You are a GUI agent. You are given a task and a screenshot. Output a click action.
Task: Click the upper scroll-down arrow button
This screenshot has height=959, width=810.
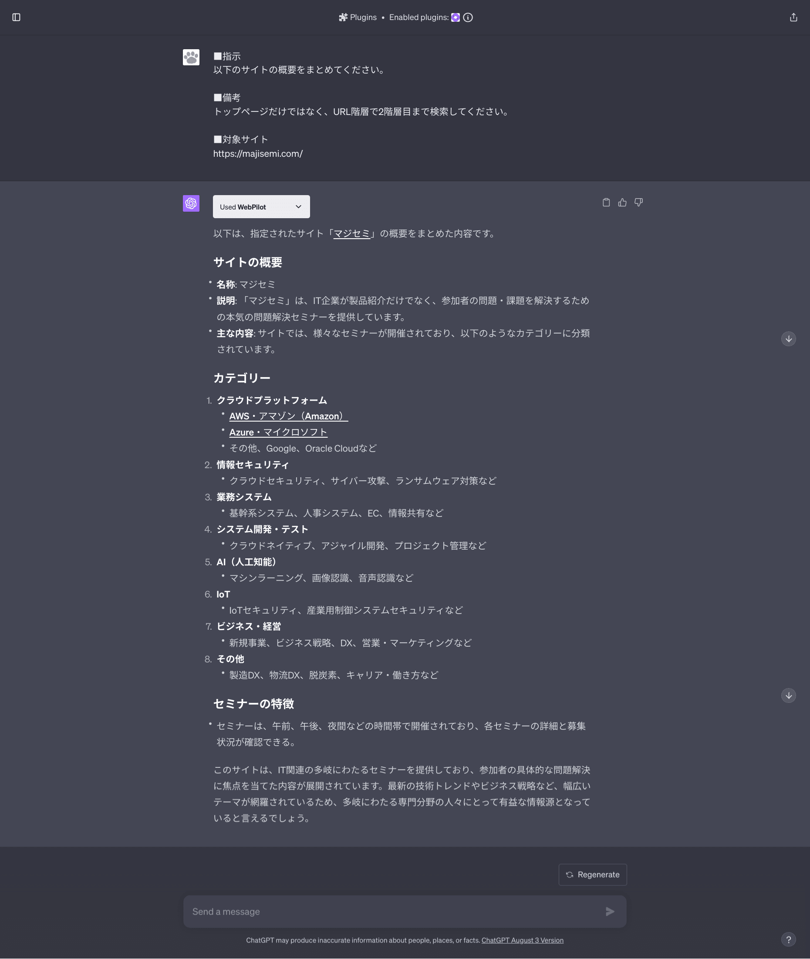(788, 339)
